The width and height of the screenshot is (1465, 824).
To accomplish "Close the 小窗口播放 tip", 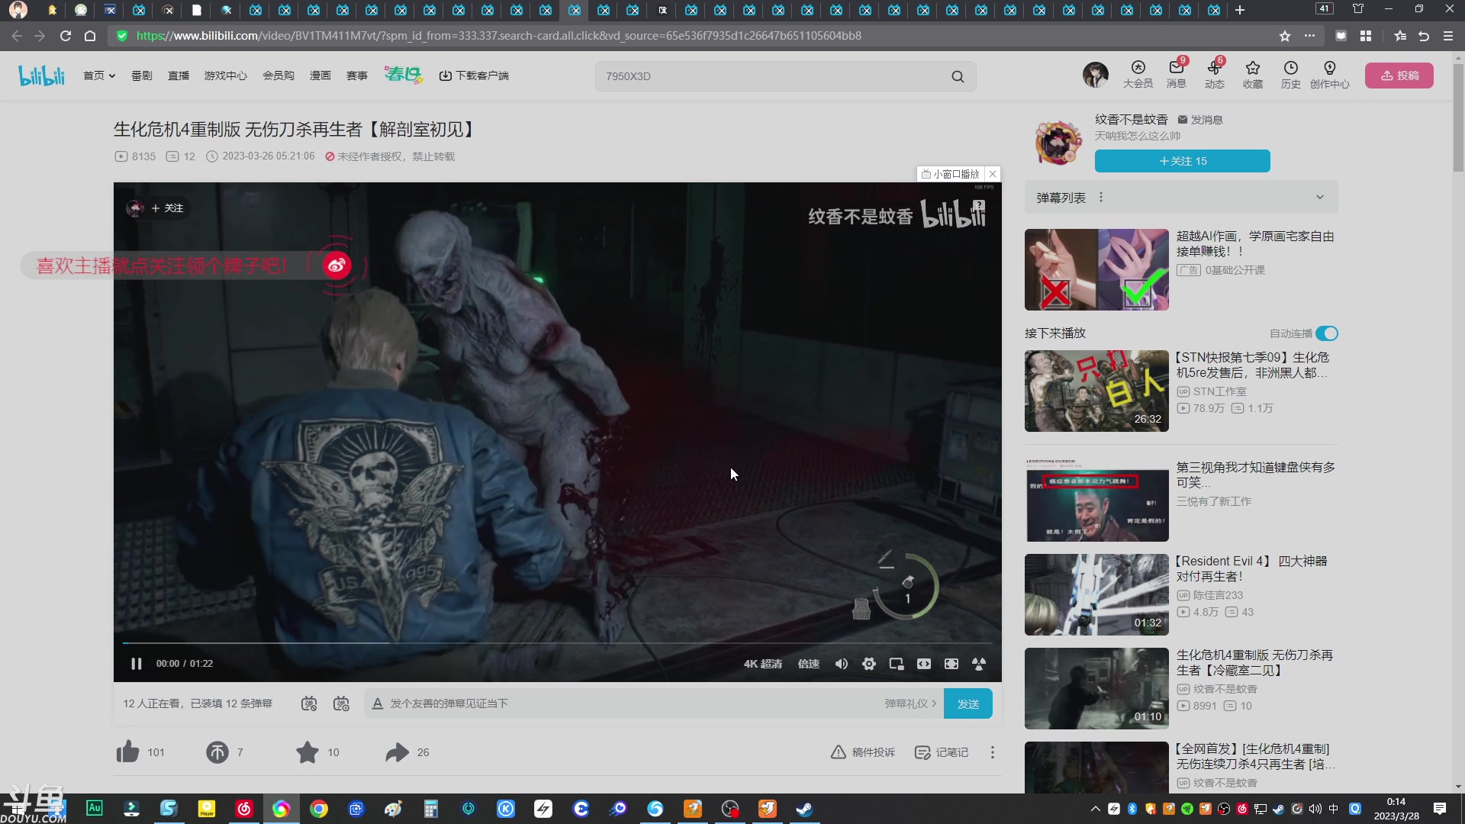I will click(x=992, y=174).
